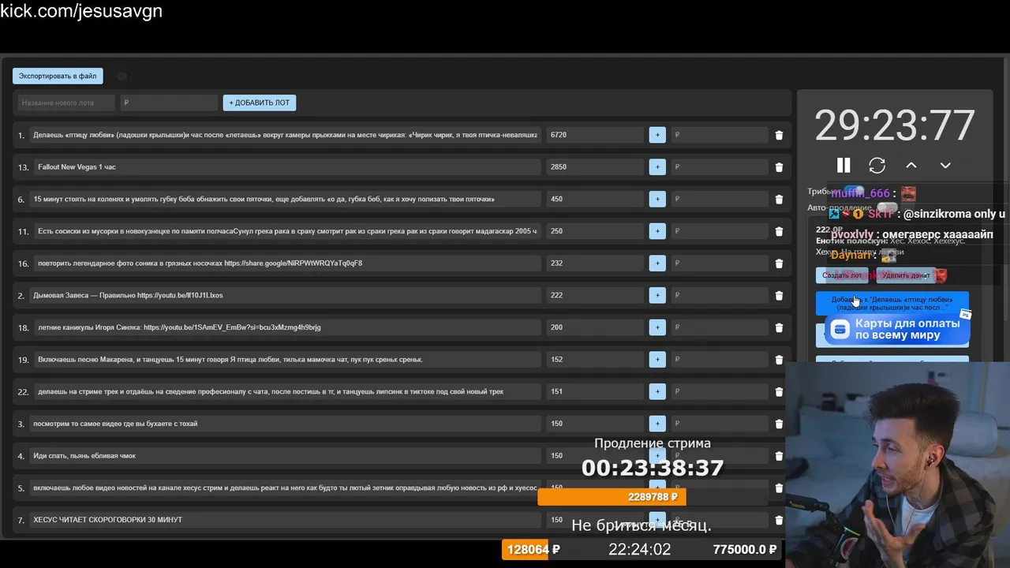This screenshot has height=568, width=1010.
Task: Click plus button on the 450 row
Action: (657, 199)
